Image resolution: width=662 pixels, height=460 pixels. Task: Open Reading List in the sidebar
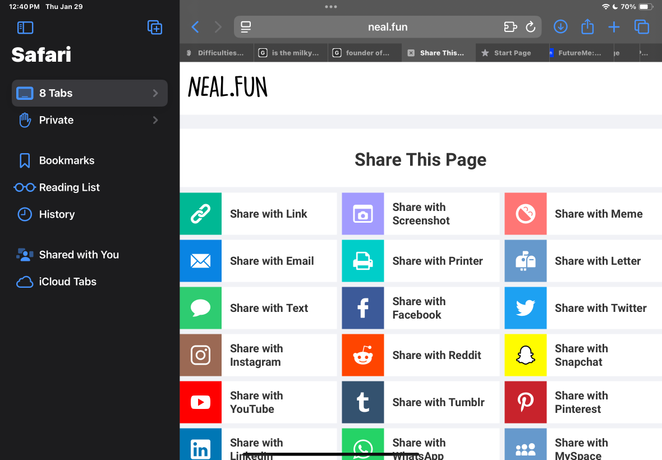[57, 187]
